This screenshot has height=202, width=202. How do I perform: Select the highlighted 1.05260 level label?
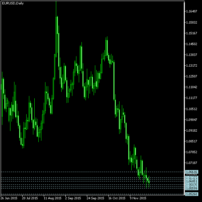[x=192, y=194]
